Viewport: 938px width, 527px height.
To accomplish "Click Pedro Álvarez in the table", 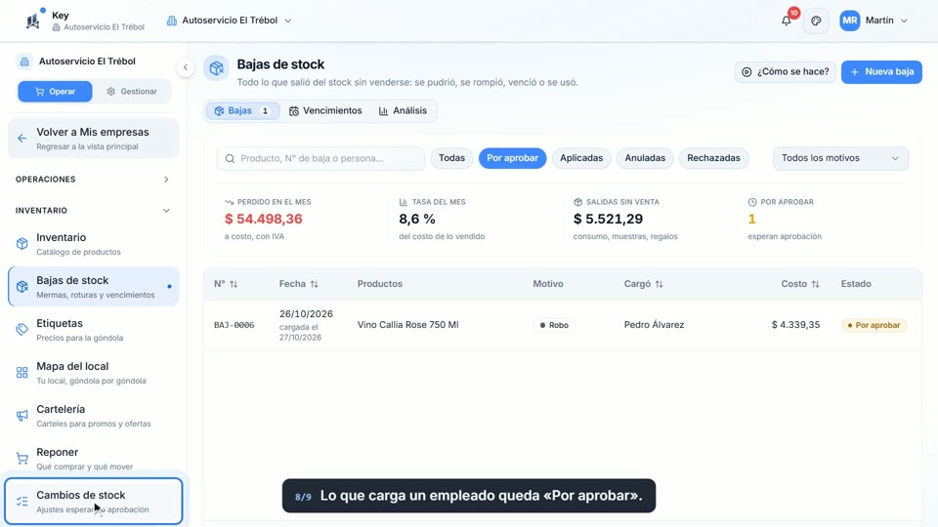I will 654,325.
